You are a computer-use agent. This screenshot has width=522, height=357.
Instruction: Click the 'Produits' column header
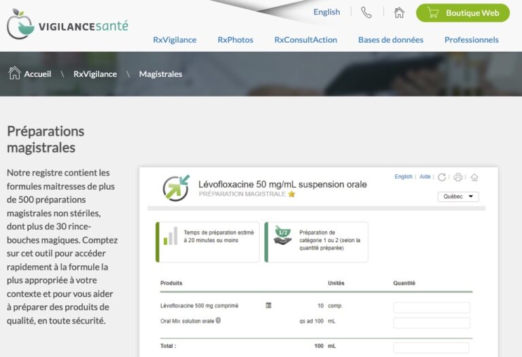pos(171,283)
